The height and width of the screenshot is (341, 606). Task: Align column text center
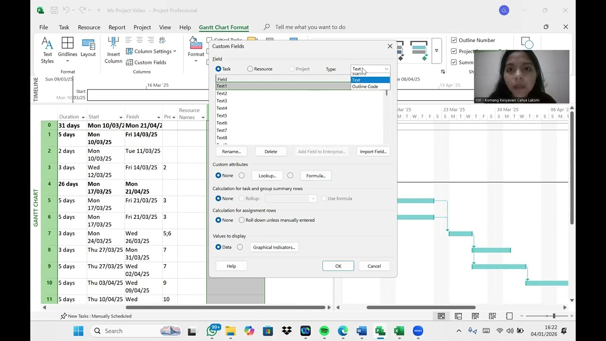pyautogui.click(x=140, y=40)
